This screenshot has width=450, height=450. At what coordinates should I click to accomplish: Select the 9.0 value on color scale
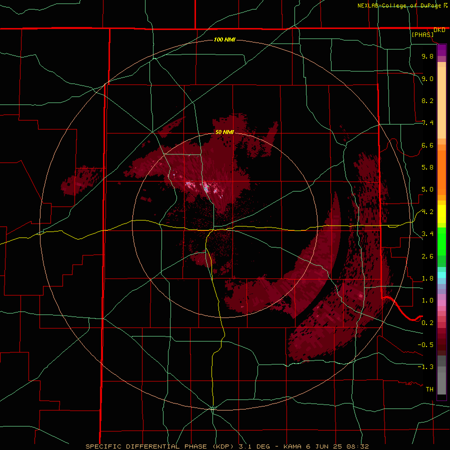click(x=427, y=78)
